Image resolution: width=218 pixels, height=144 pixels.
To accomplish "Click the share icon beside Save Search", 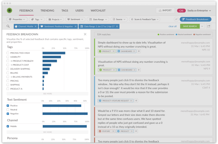I will tap(208, 26).
